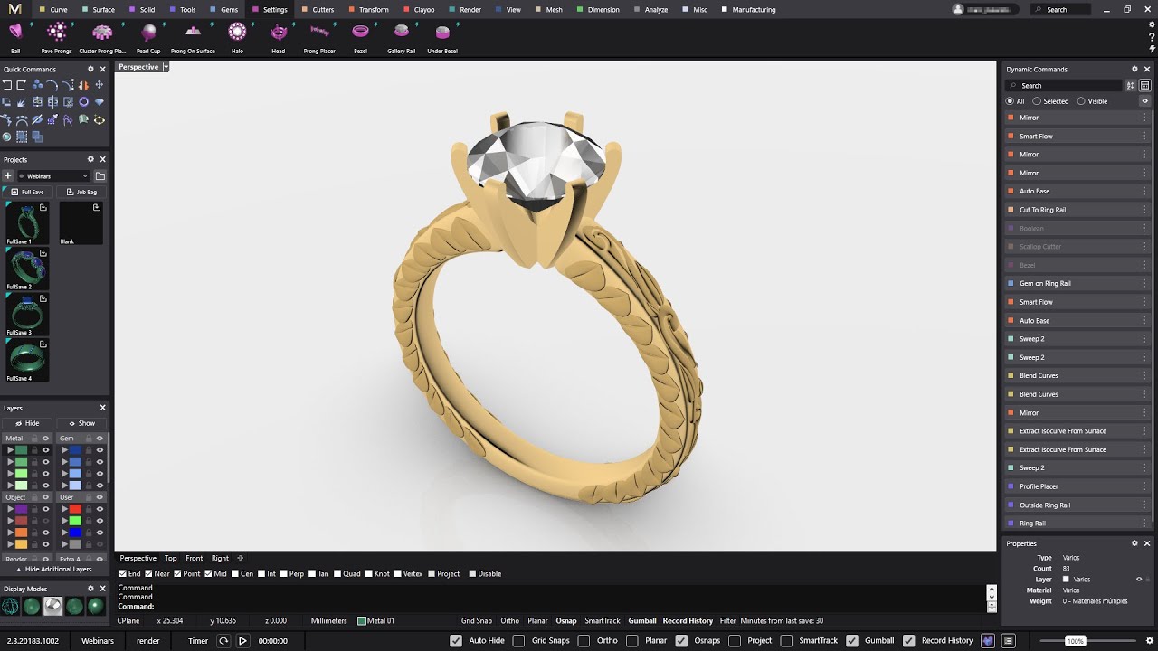The height and width of the screenshot is (651, 1158).
Task: Open options for Smart Flow after Mirror
Action: click(x=1144, y=136)
